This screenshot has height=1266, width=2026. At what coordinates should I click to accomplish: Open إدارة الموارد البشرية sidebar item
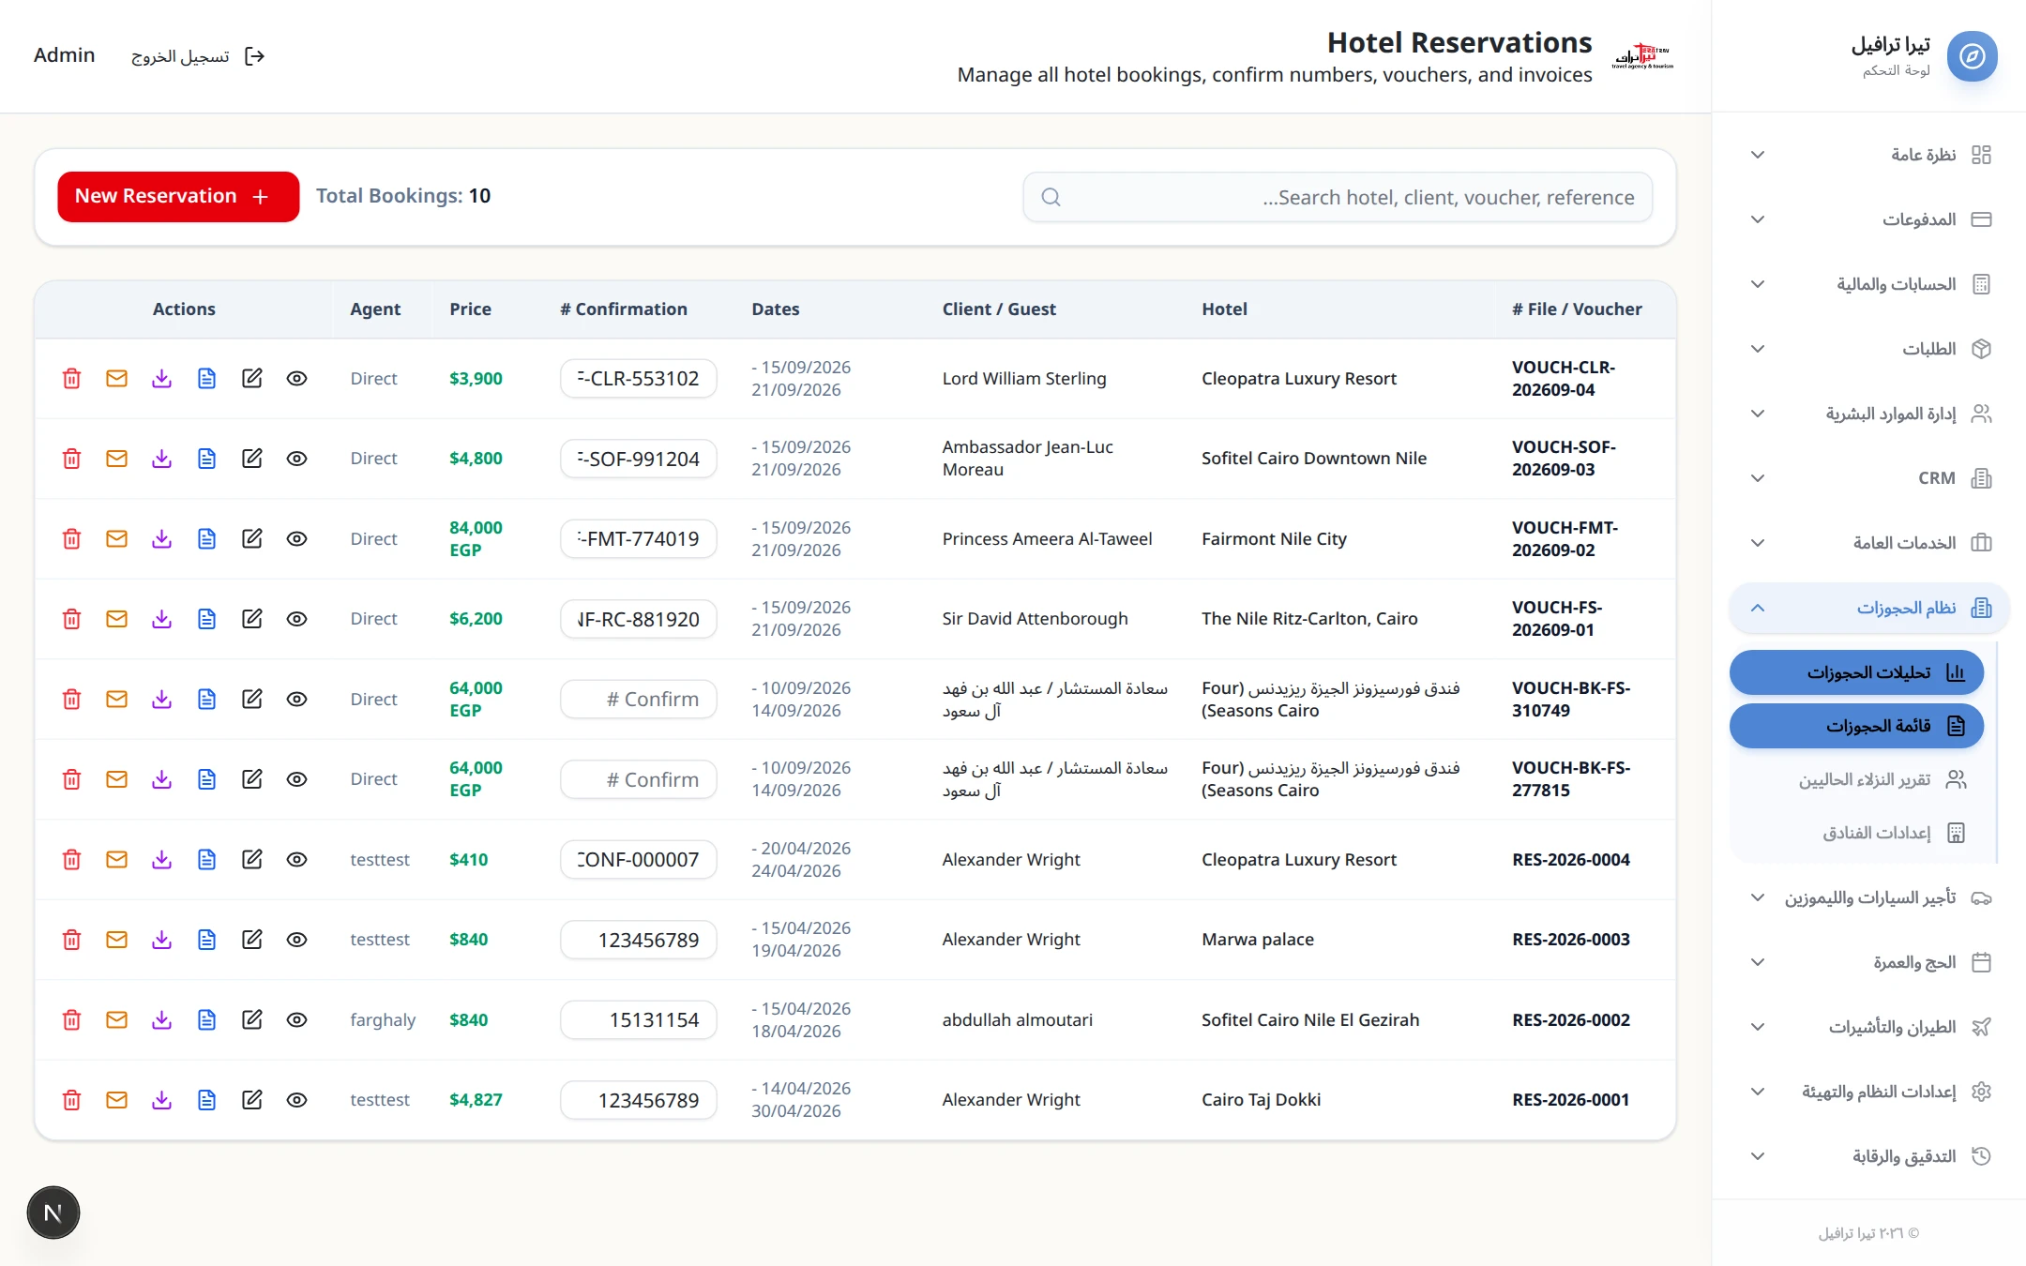click(x=1868, y=414)
